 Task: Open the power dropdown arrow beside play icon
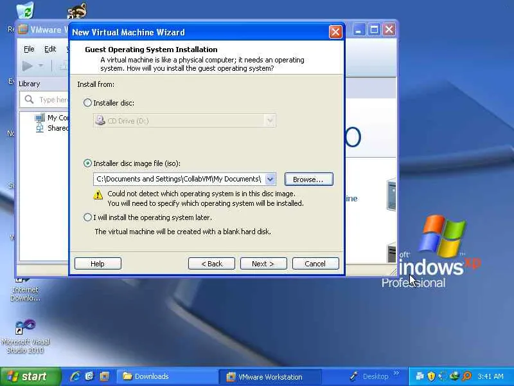(40, 66)
